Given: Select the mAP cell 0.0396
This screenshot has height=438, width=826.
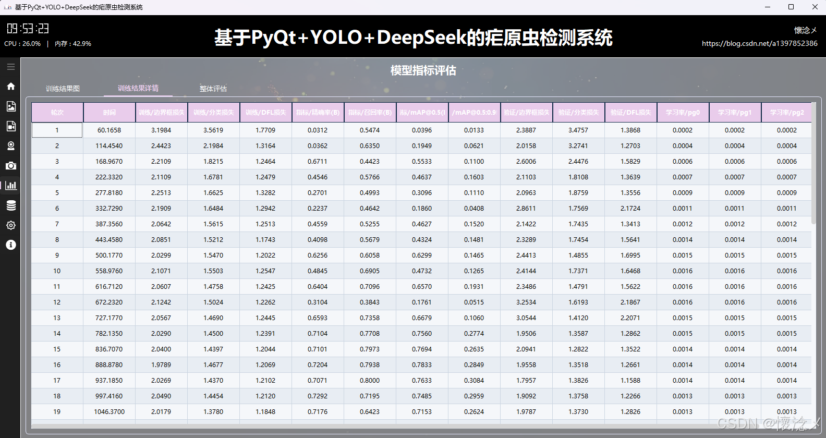Looking at the screenshot, I should (x=422, y=130).
